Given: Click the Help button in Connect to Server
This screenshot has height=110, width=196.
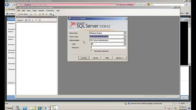Looking at the screenshot, I should click(x=107, y=58).
